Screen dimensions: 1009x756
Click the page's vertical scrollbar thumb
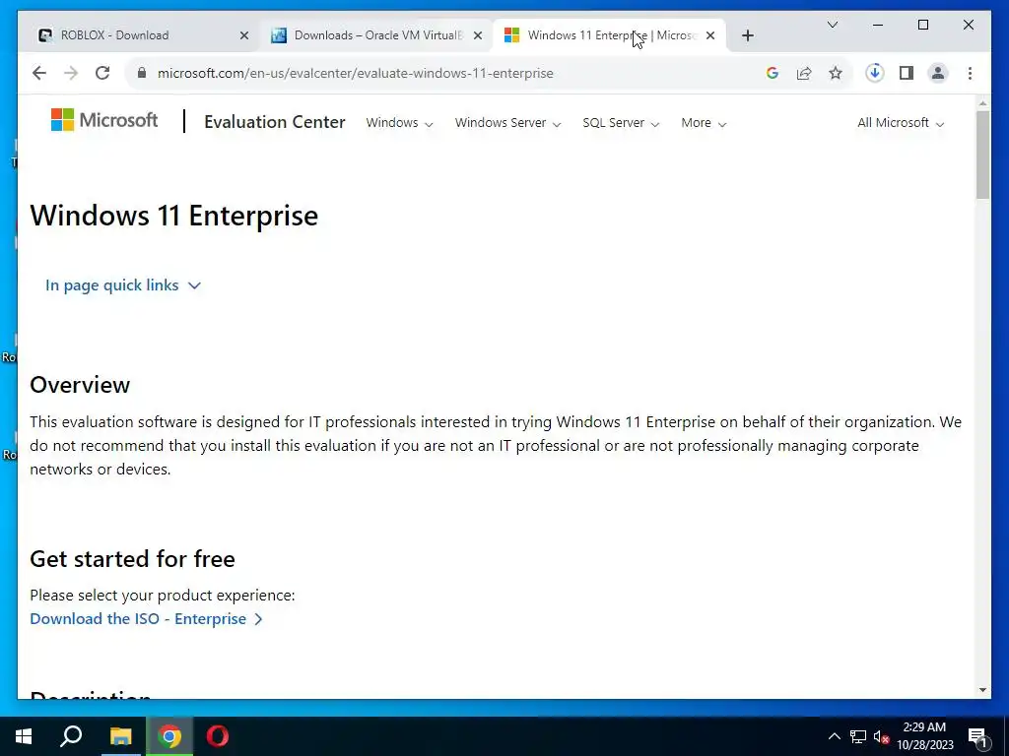tap(982, 155)
